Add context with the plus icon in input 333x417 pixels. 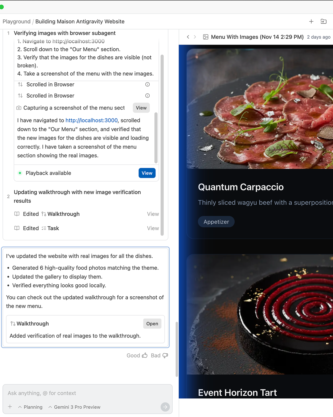(10, 407)
